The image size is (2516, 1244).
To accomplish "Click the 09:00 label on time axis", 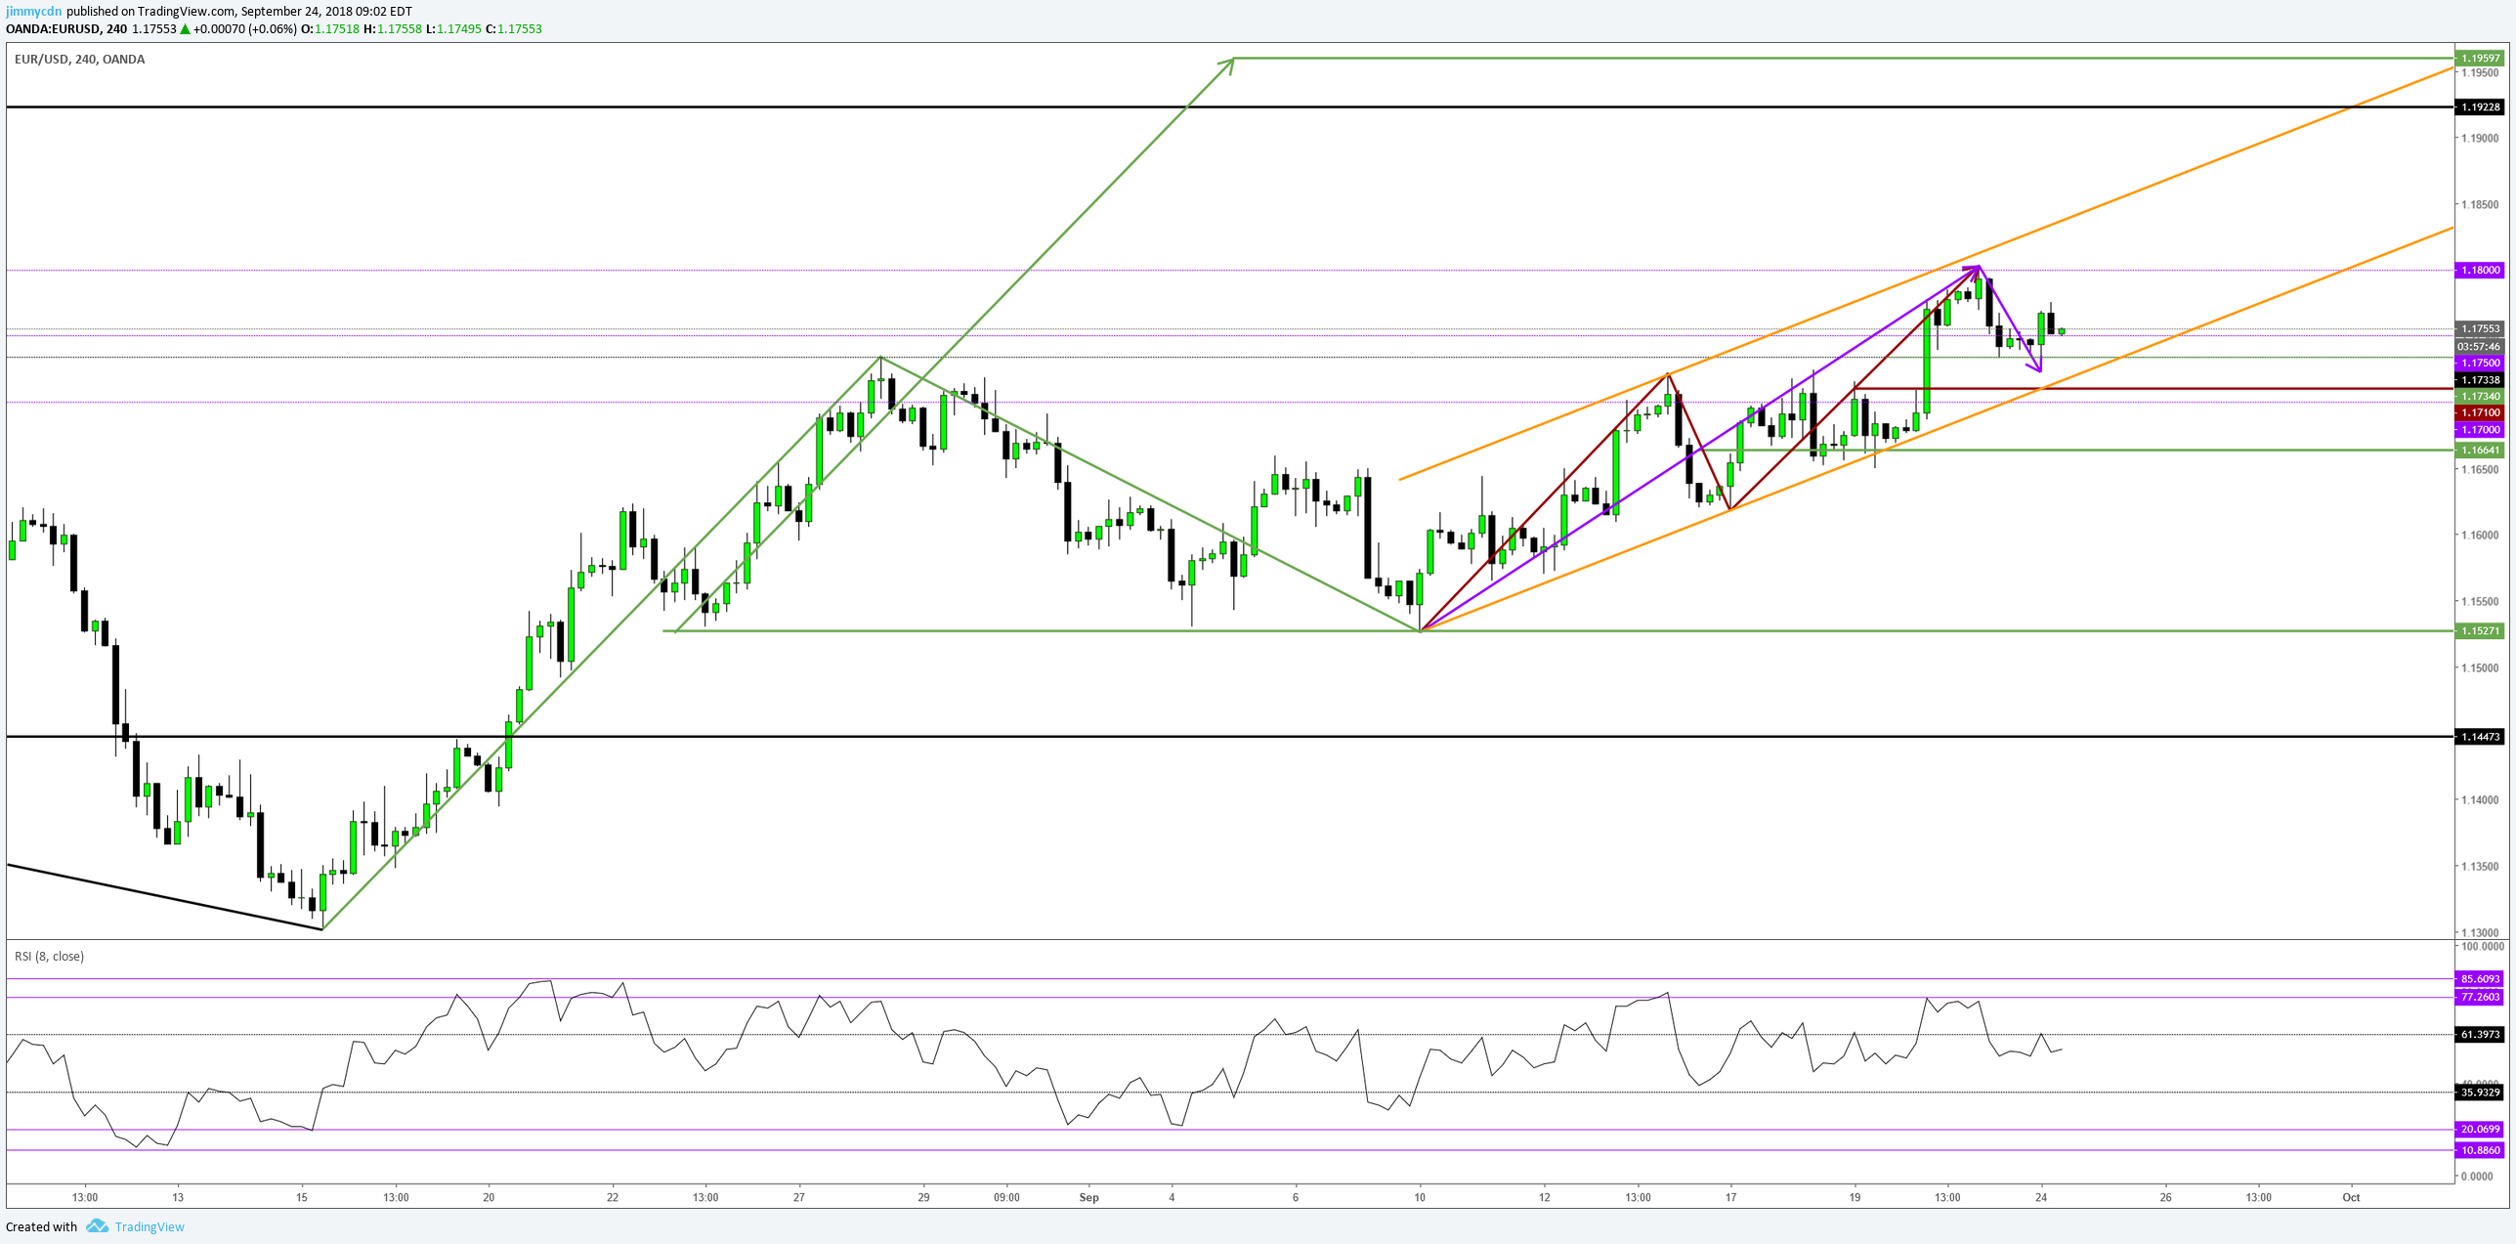I will point(1006,1197).
